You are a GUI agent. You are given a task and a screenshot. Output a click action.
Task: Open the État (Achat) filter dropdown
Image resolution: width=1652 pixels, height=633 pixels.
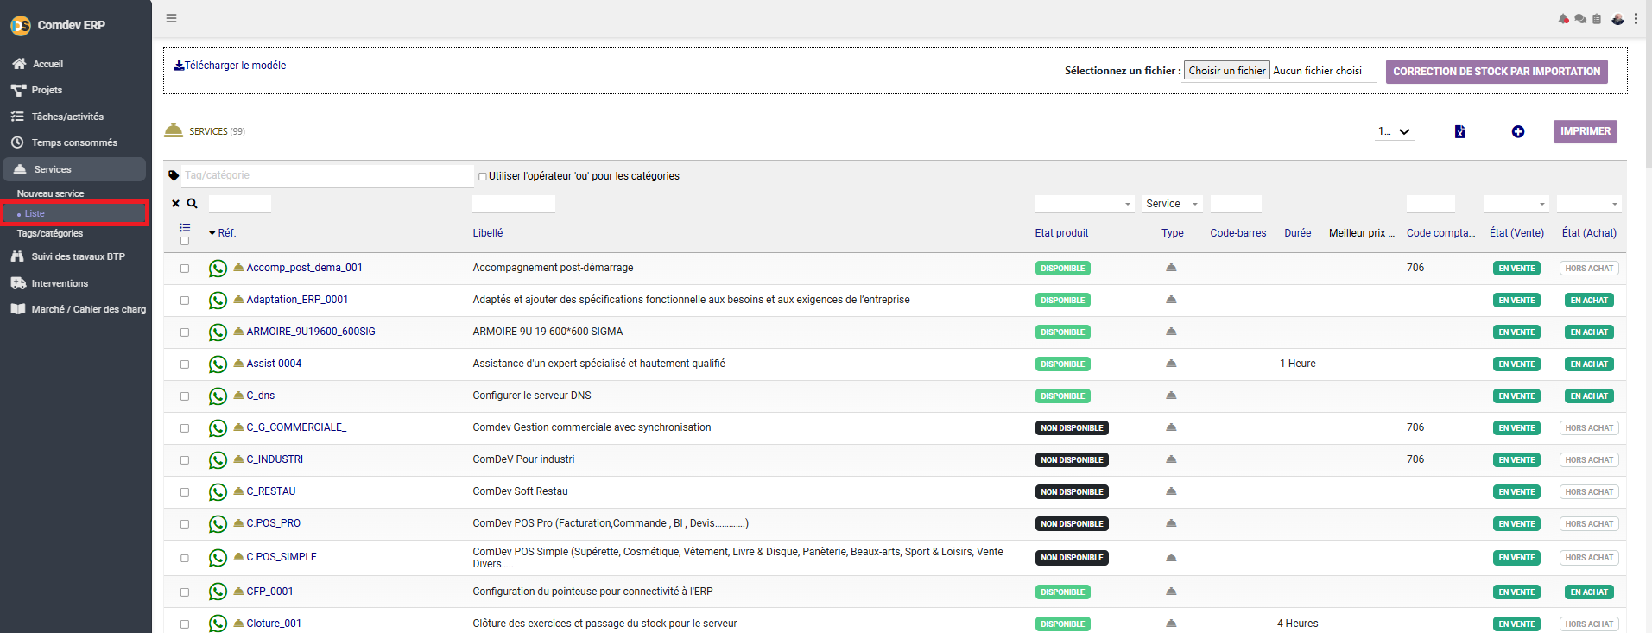pyautogui.click(x=1589, y=204)
